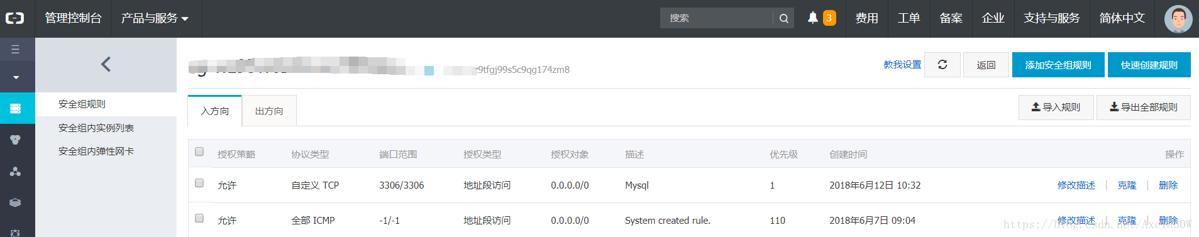Click the 优先级 column header
The height and width of the screenshot is (237, 1199).
[784, 155]
